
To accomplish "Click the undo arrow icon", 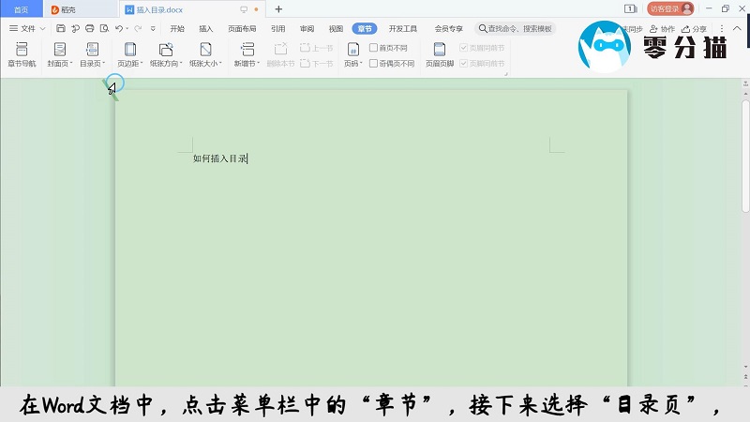I will coord(119,29).
